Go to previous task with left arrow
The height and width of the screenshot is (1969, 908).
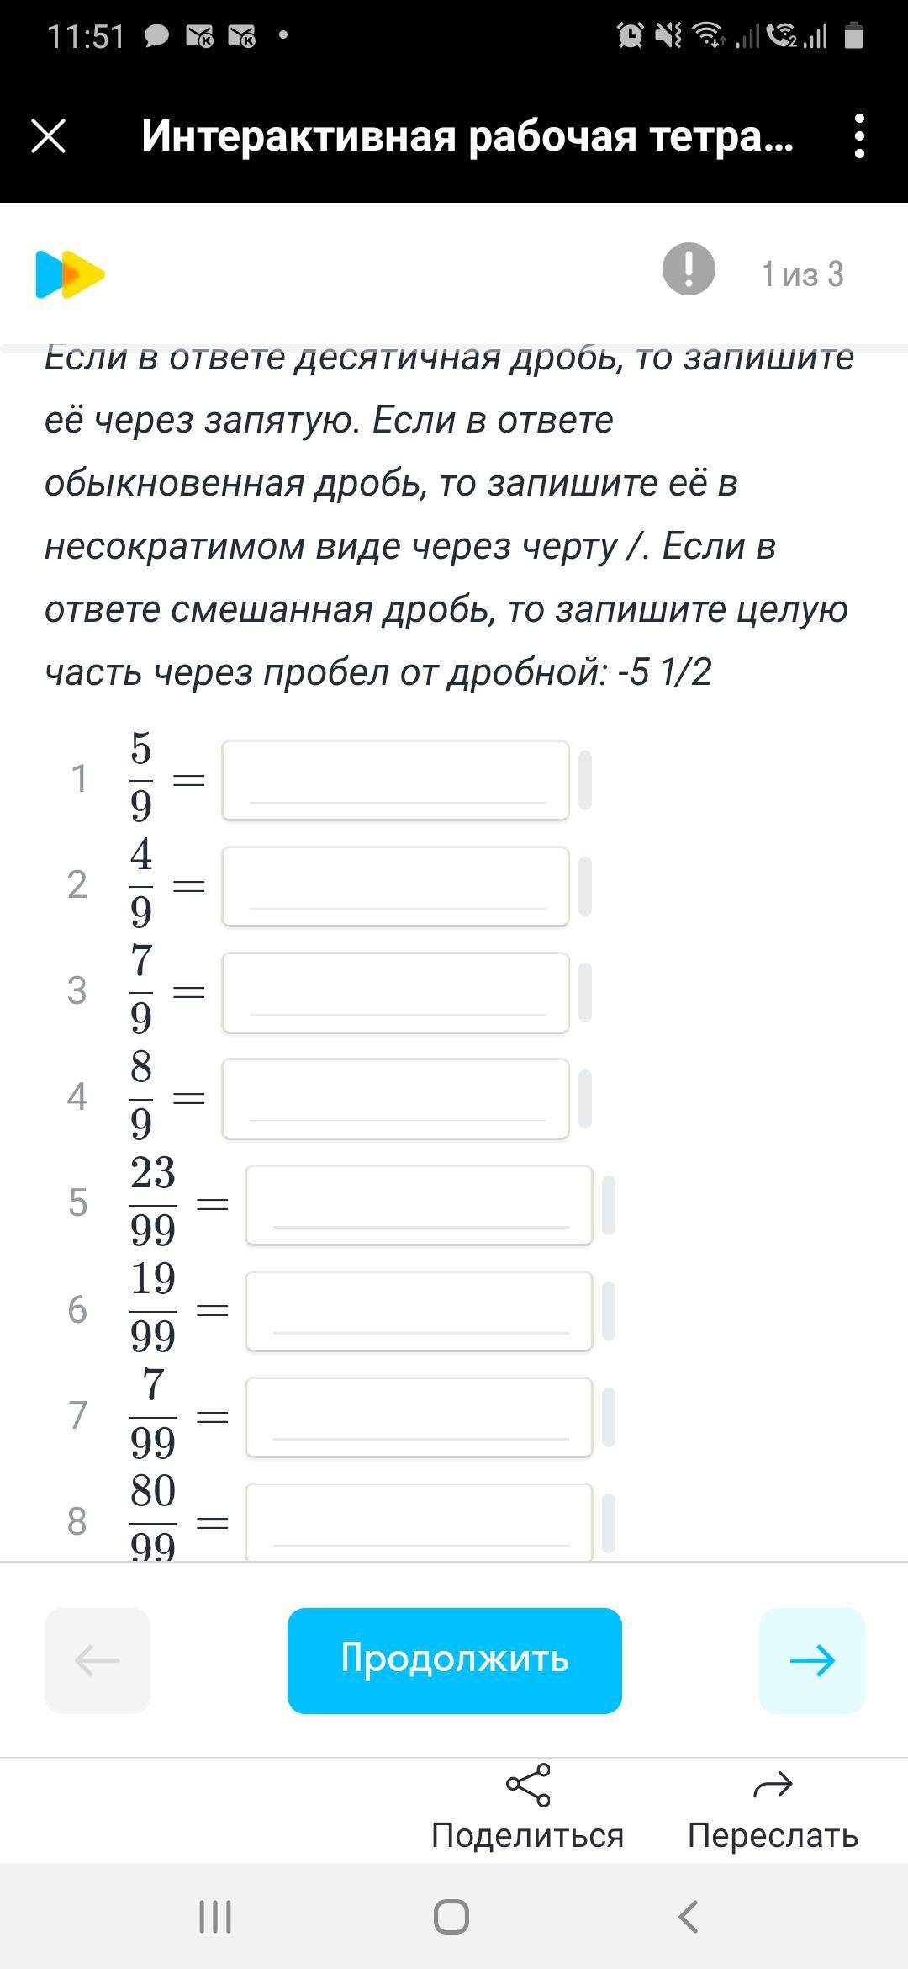98,1660
